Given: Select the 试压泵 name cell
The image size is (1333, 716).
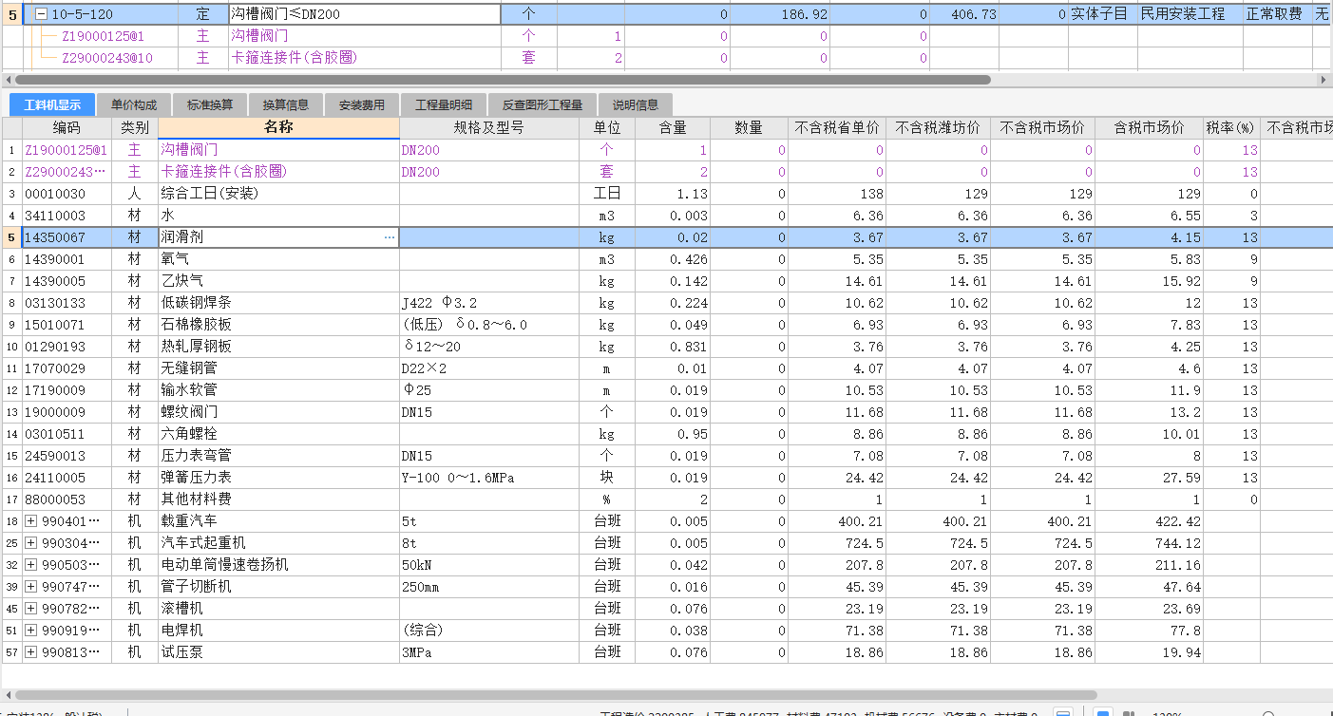Looking at the screenshot, I should (x=278, y=652).
